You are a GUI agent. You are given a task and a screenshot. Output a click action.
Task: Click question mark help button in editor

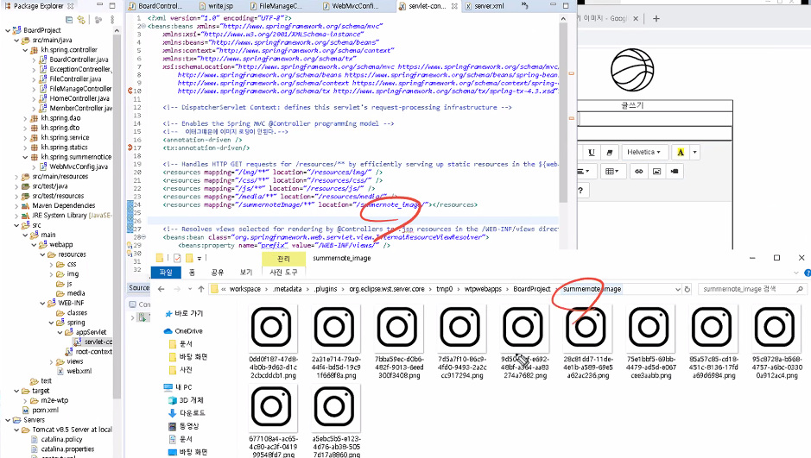click(x=580, y=191)
